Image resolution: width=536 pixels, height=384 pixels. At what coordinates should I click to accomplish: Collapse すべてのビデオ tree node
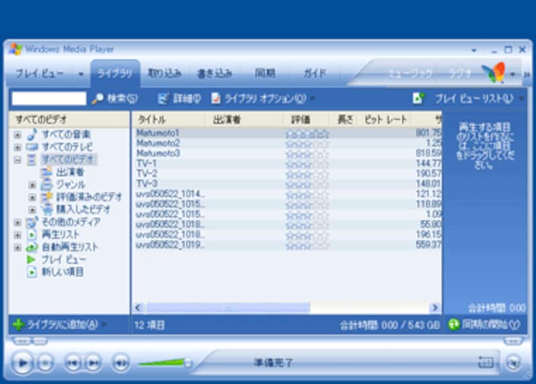coord(17,159)
